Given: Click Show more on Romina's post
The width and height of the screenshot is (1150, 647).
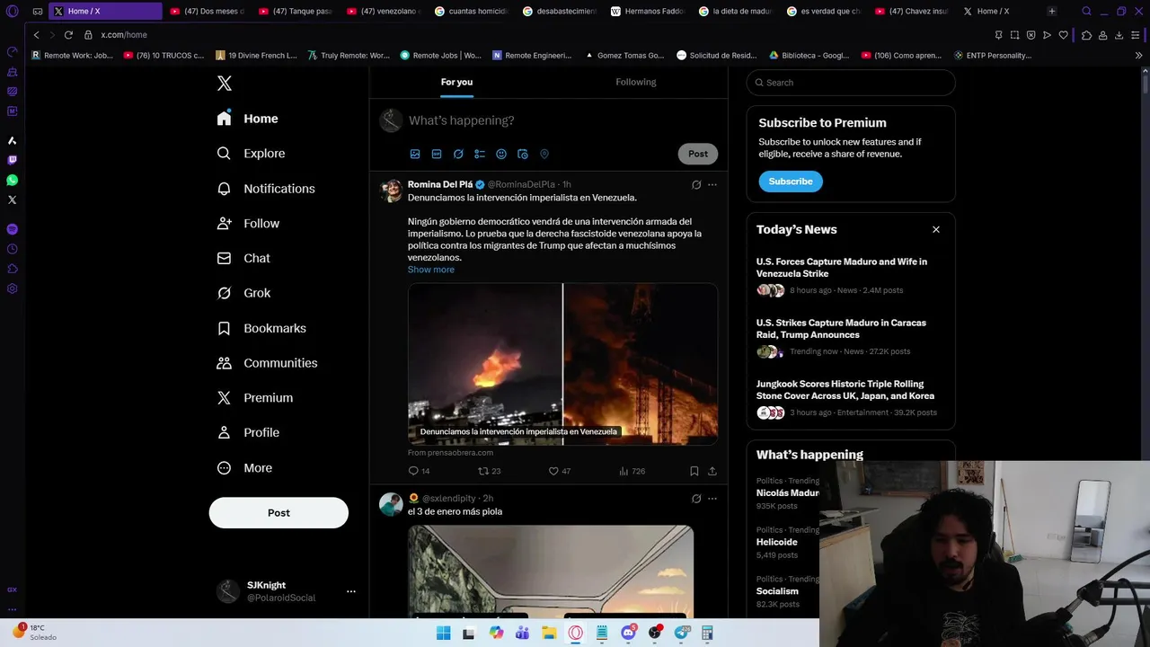Looking at the screenshot, I should (431, 270).
